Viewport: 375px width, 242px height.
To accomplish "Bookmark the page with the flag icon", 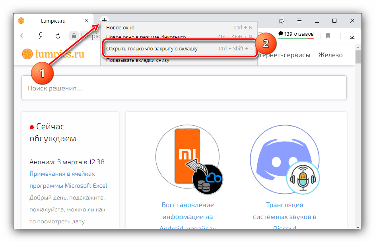I will [328, 36].
